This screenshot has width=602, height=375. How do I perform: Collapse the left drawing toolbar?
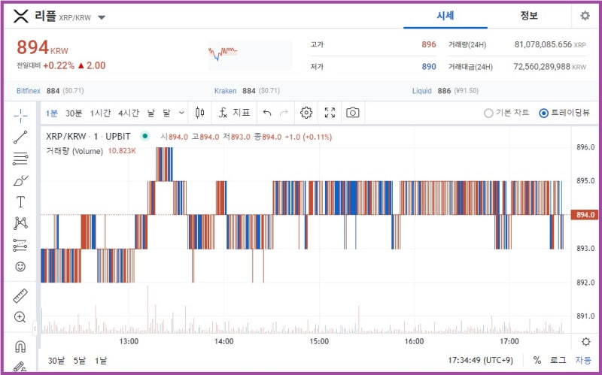point(35,328)
